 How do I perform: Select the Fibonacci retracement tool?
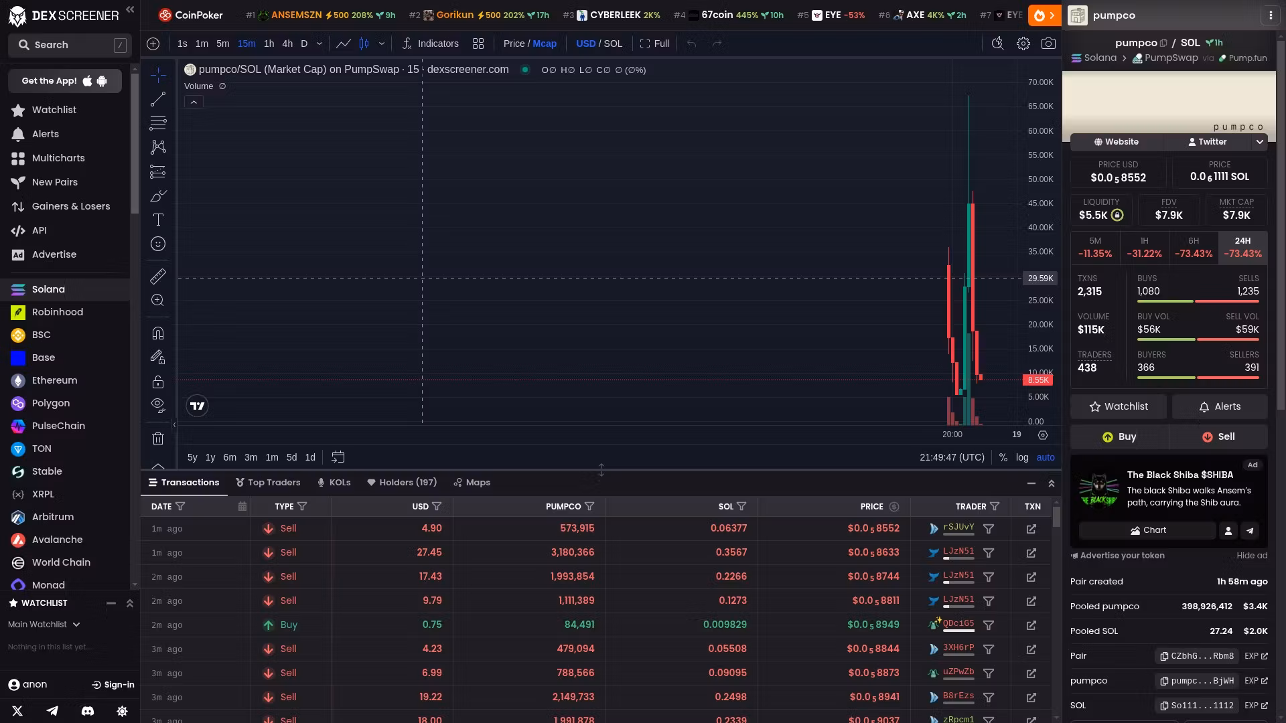(158, 123)
